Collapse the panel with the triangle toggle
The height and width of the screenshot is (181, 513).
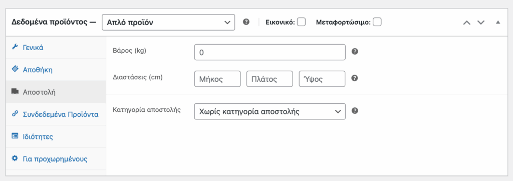498,22
